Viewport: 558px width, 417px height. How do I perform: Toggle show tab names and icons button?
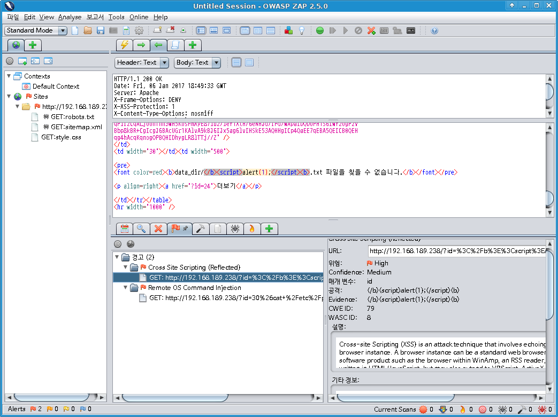click(x=184, y=30)
